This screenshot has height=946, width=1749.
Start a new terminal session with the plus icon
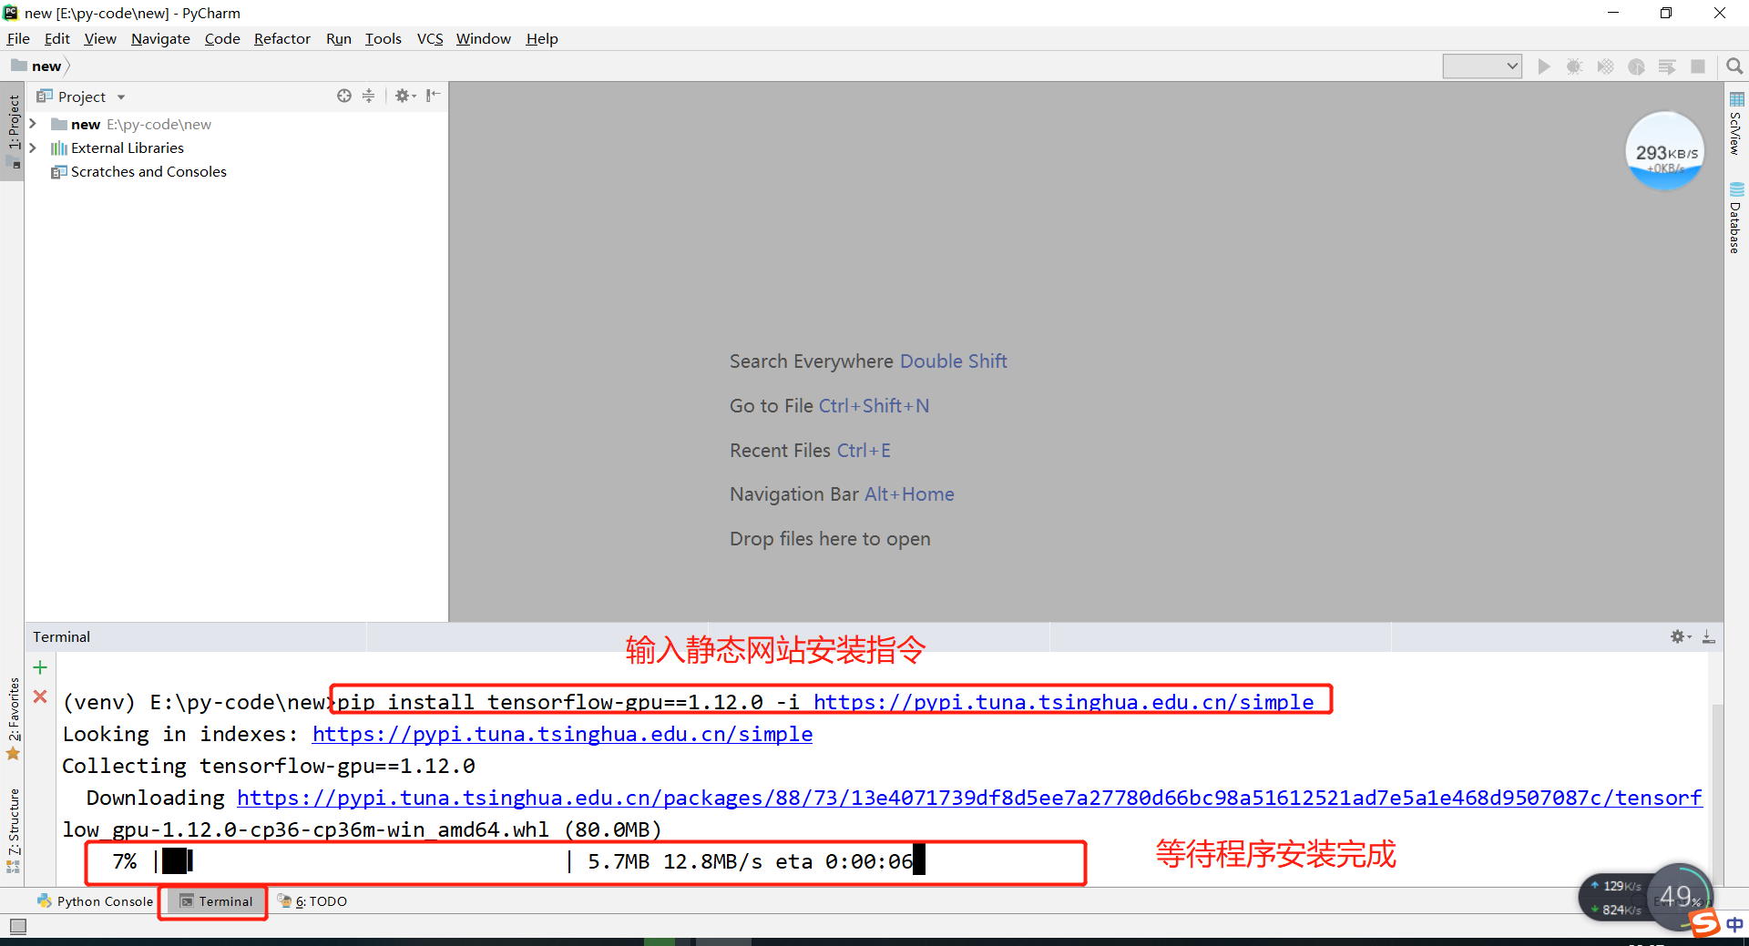click(39, 666)
